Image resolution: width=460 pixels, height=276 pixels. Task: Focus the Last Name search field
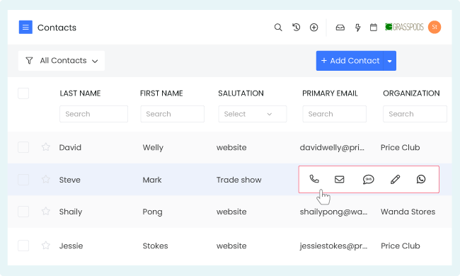[x=93, y=114]
